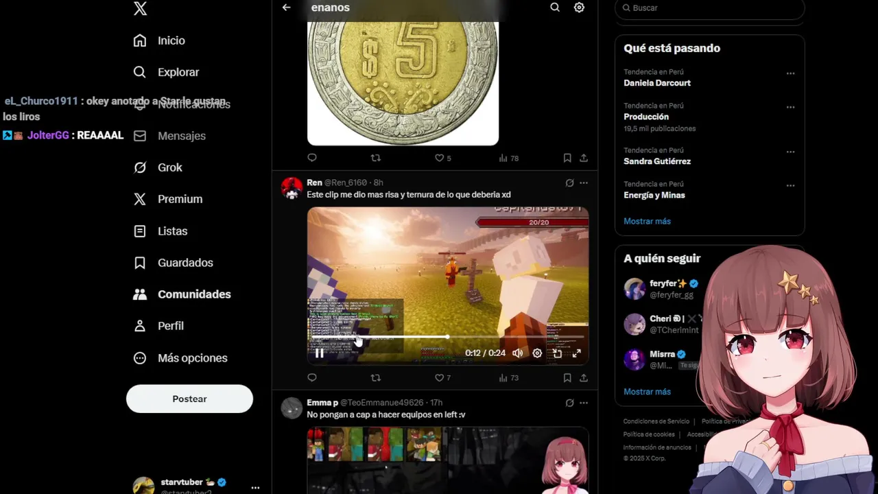Open options for Producción trend
Image resolution: width=878 pixels, height=494 pixels.
tap(790, 107)
